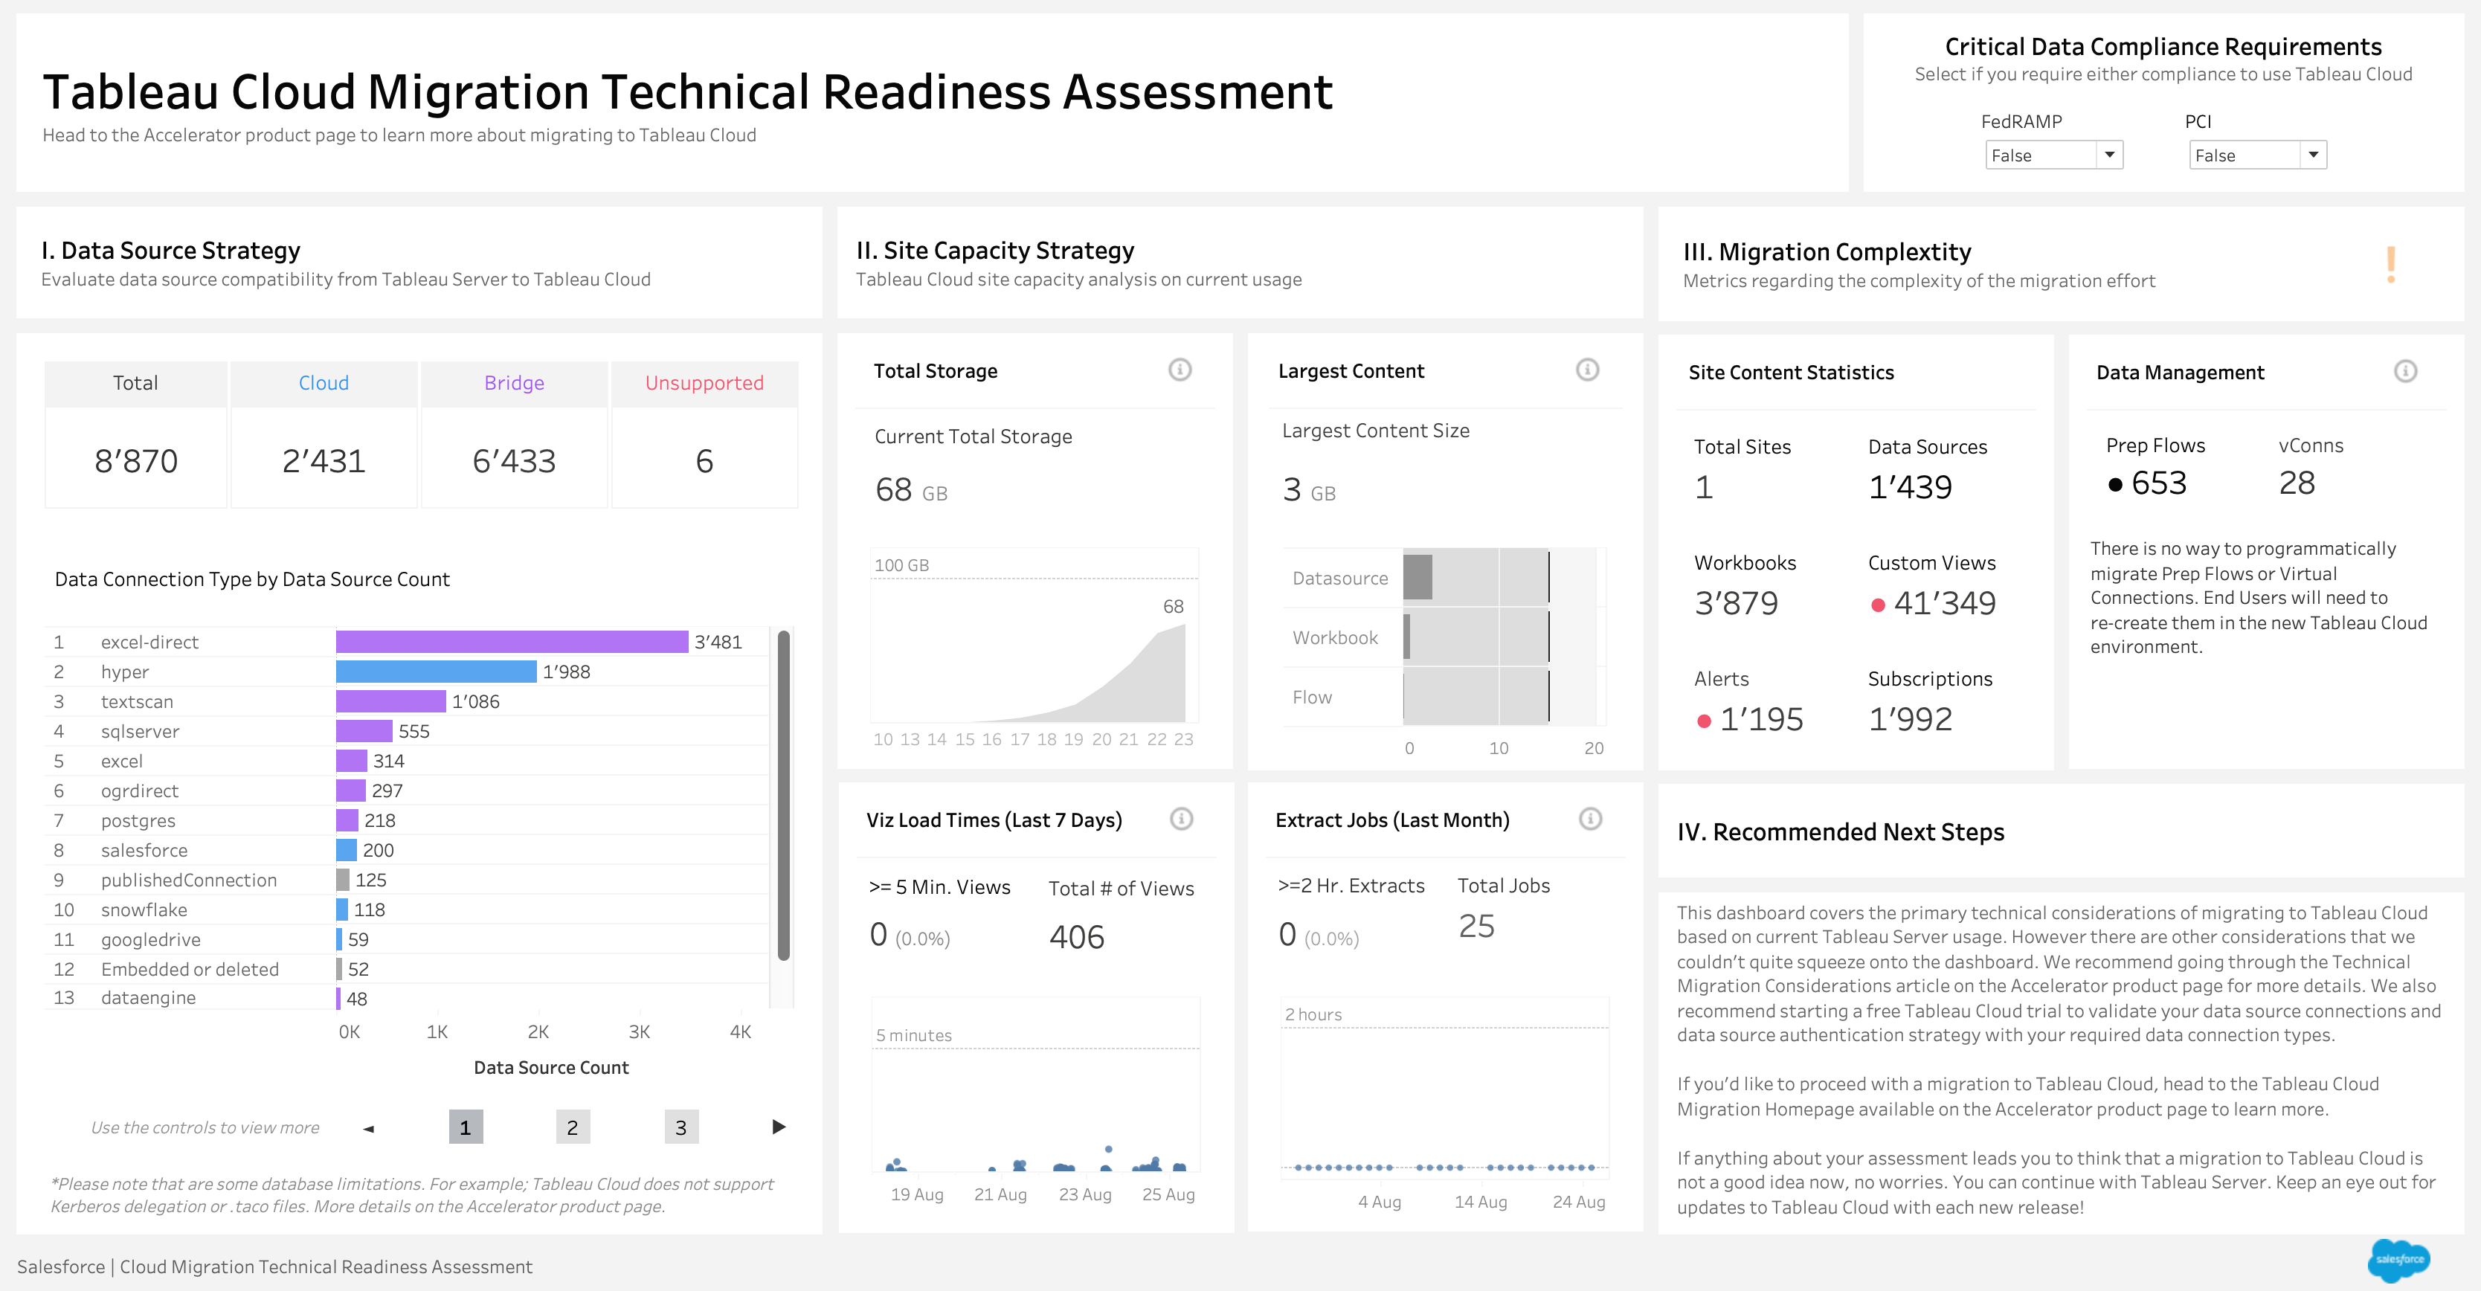
Task: Click the previous page left arrow
Action: (x=369, y=1127)
